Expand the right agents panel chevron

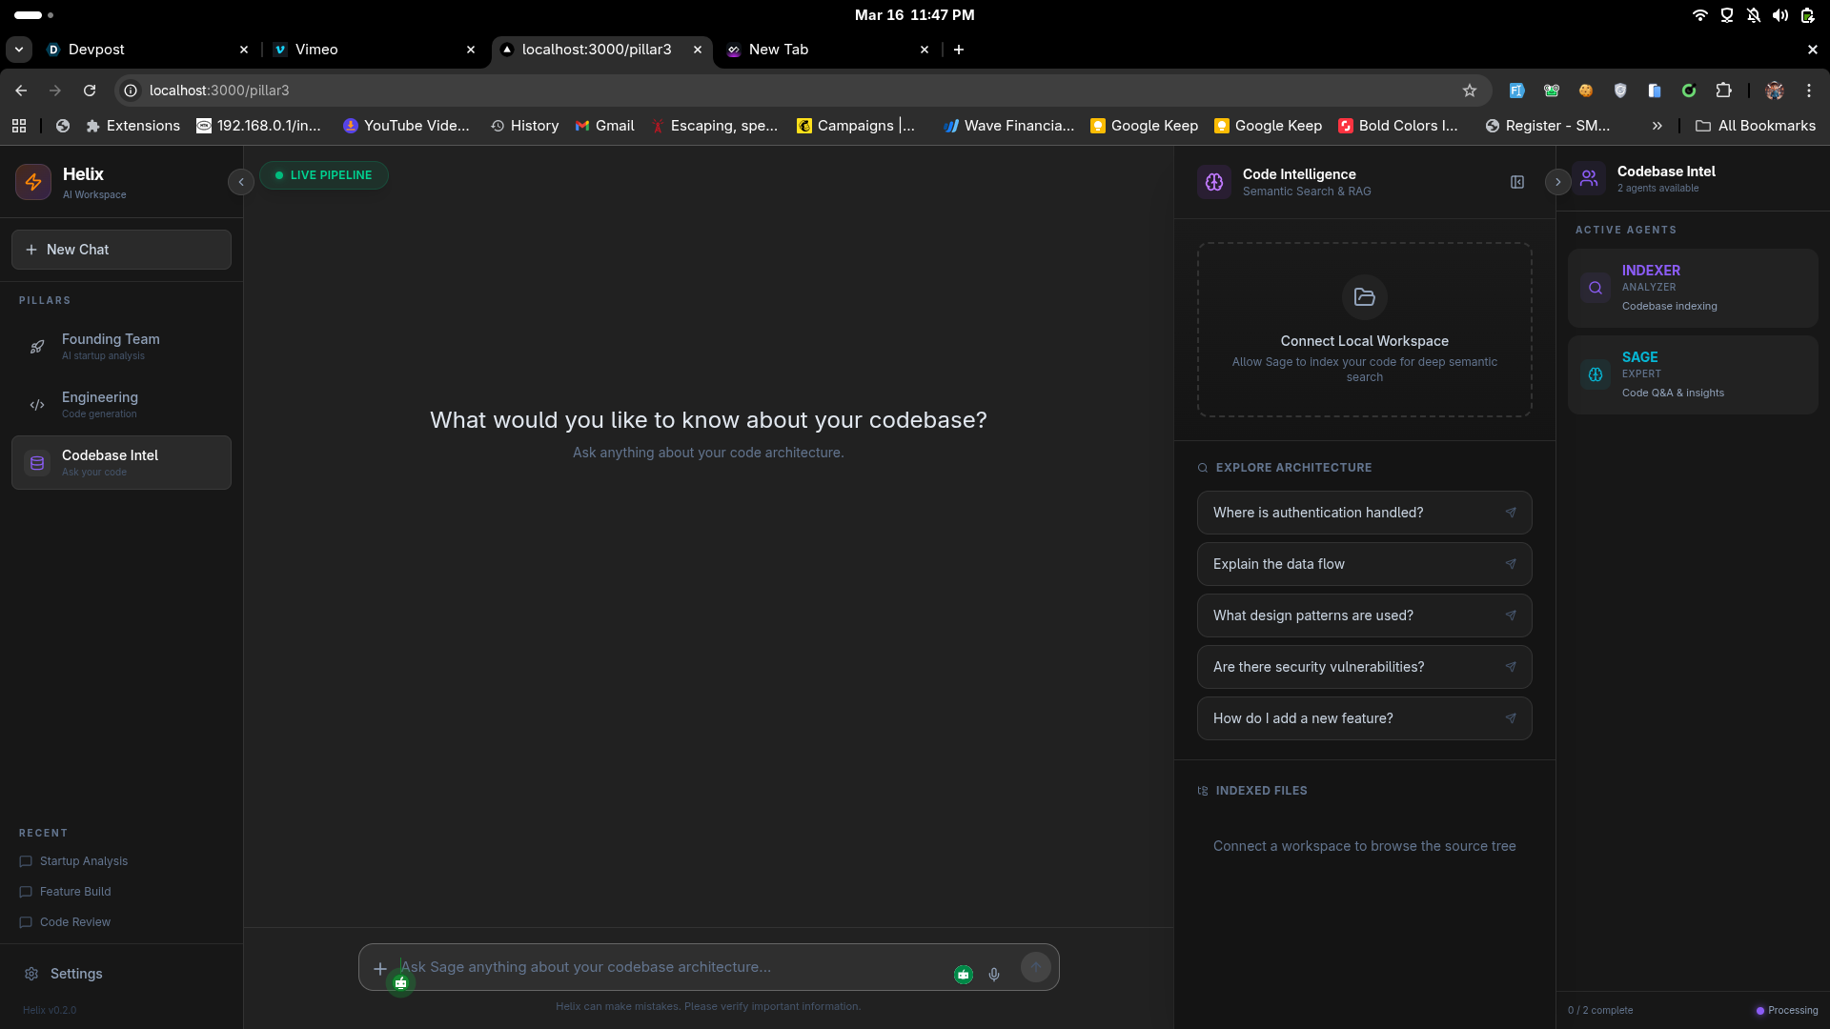pyautogui.click(x=1557, y=181)
